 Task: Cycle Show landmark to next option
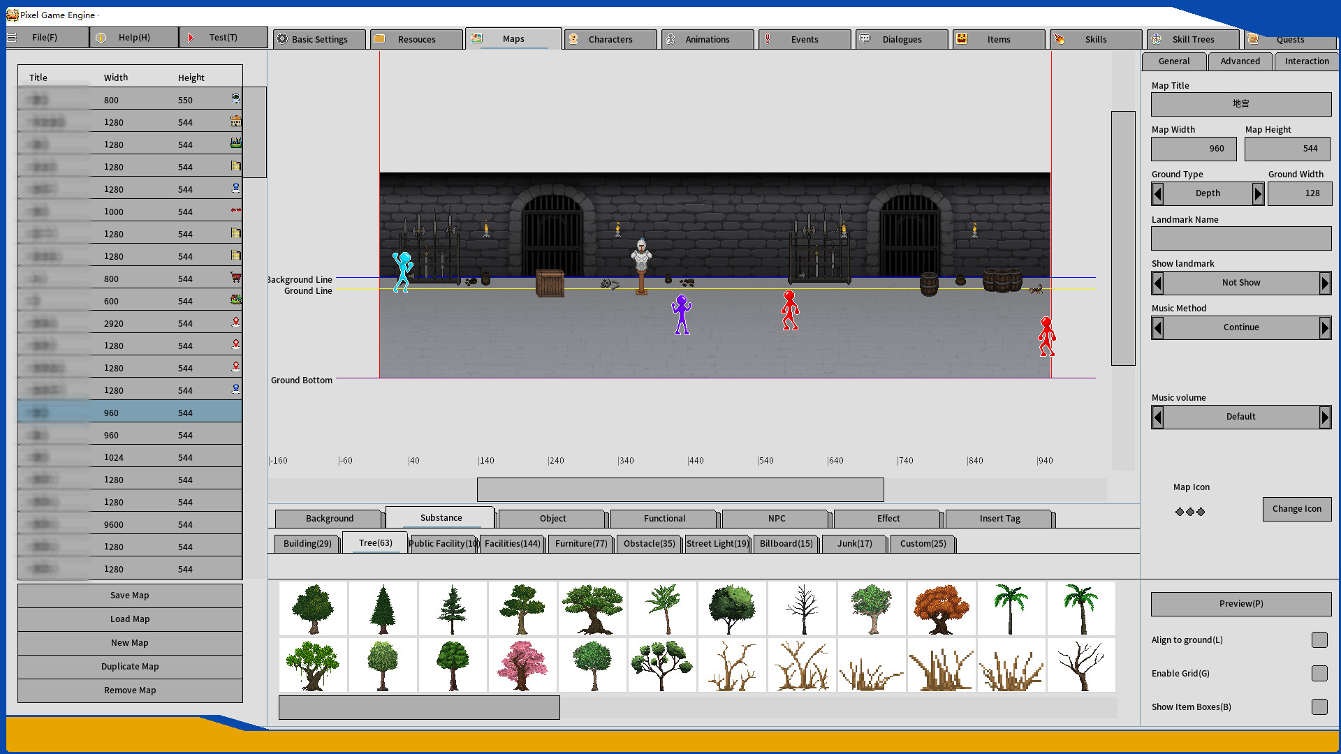tap(1326, 283)
